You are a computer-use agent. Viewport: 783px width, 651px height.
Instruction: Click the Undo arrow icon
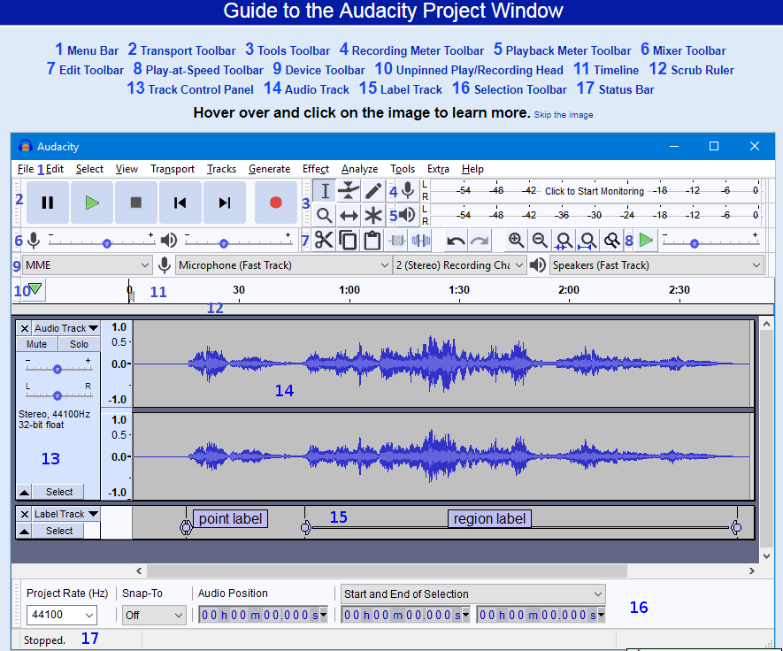click(455, 240)
